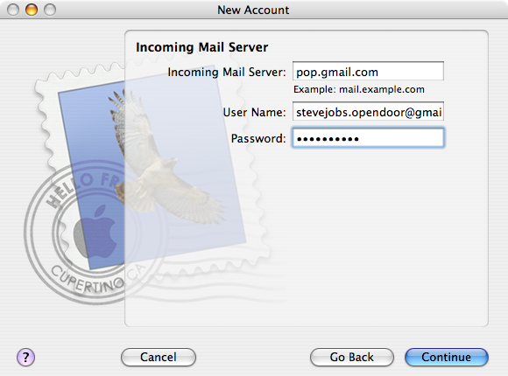
Task: Select the User Name input field
Action: [x=368, y=112]
